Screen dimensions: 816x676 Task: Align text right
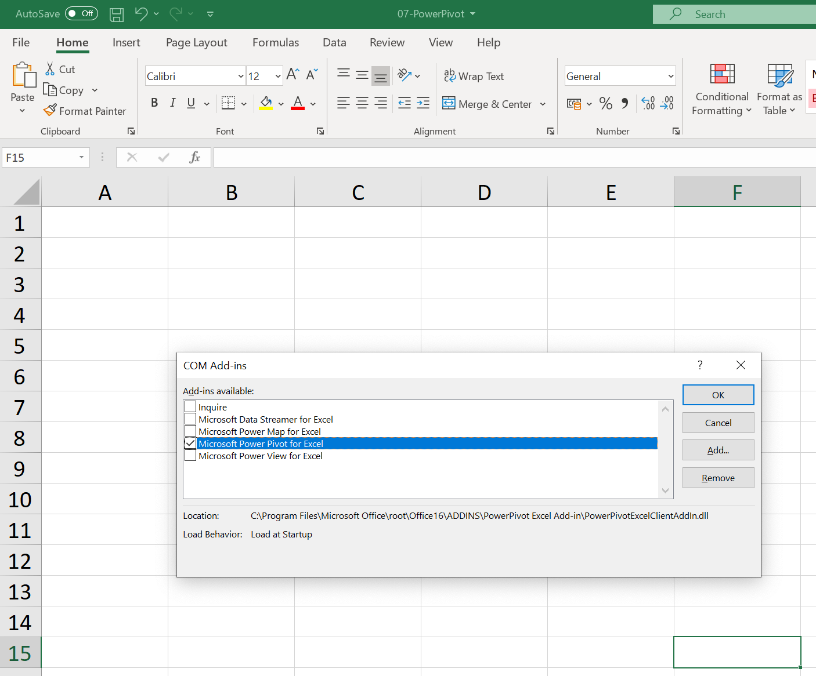tap(381, 103)
